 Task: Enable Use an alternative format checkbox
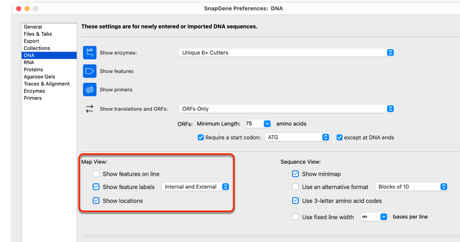[x=295, y=187]
